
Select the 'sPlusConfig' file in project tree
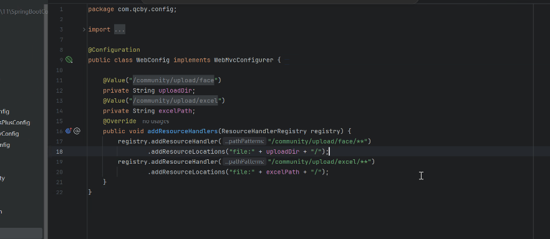[15, 123]
